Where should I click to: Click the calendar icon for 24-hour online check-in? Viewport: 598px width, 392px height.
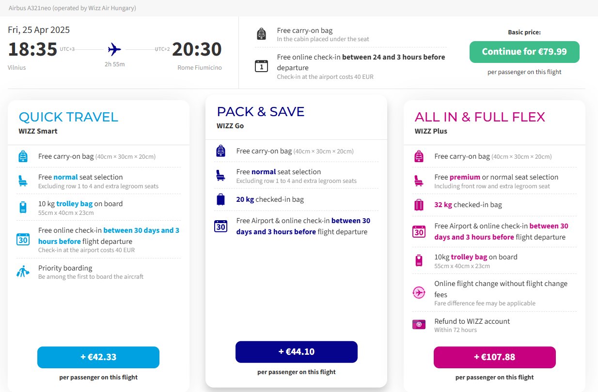coord(262,66)
